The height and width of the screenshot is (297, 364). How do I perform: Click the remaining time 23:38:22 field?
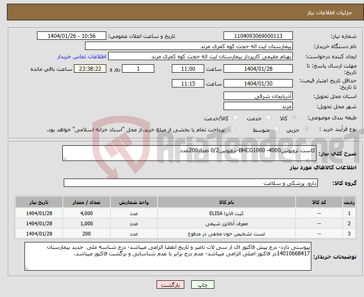point(90,68)
